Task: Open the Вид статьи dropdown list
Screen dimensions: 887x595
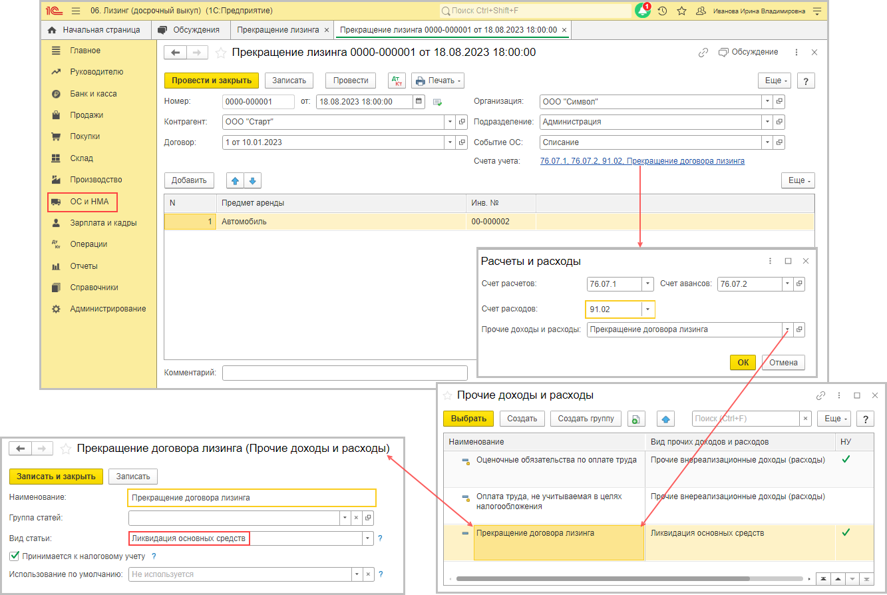Action: 367,538
